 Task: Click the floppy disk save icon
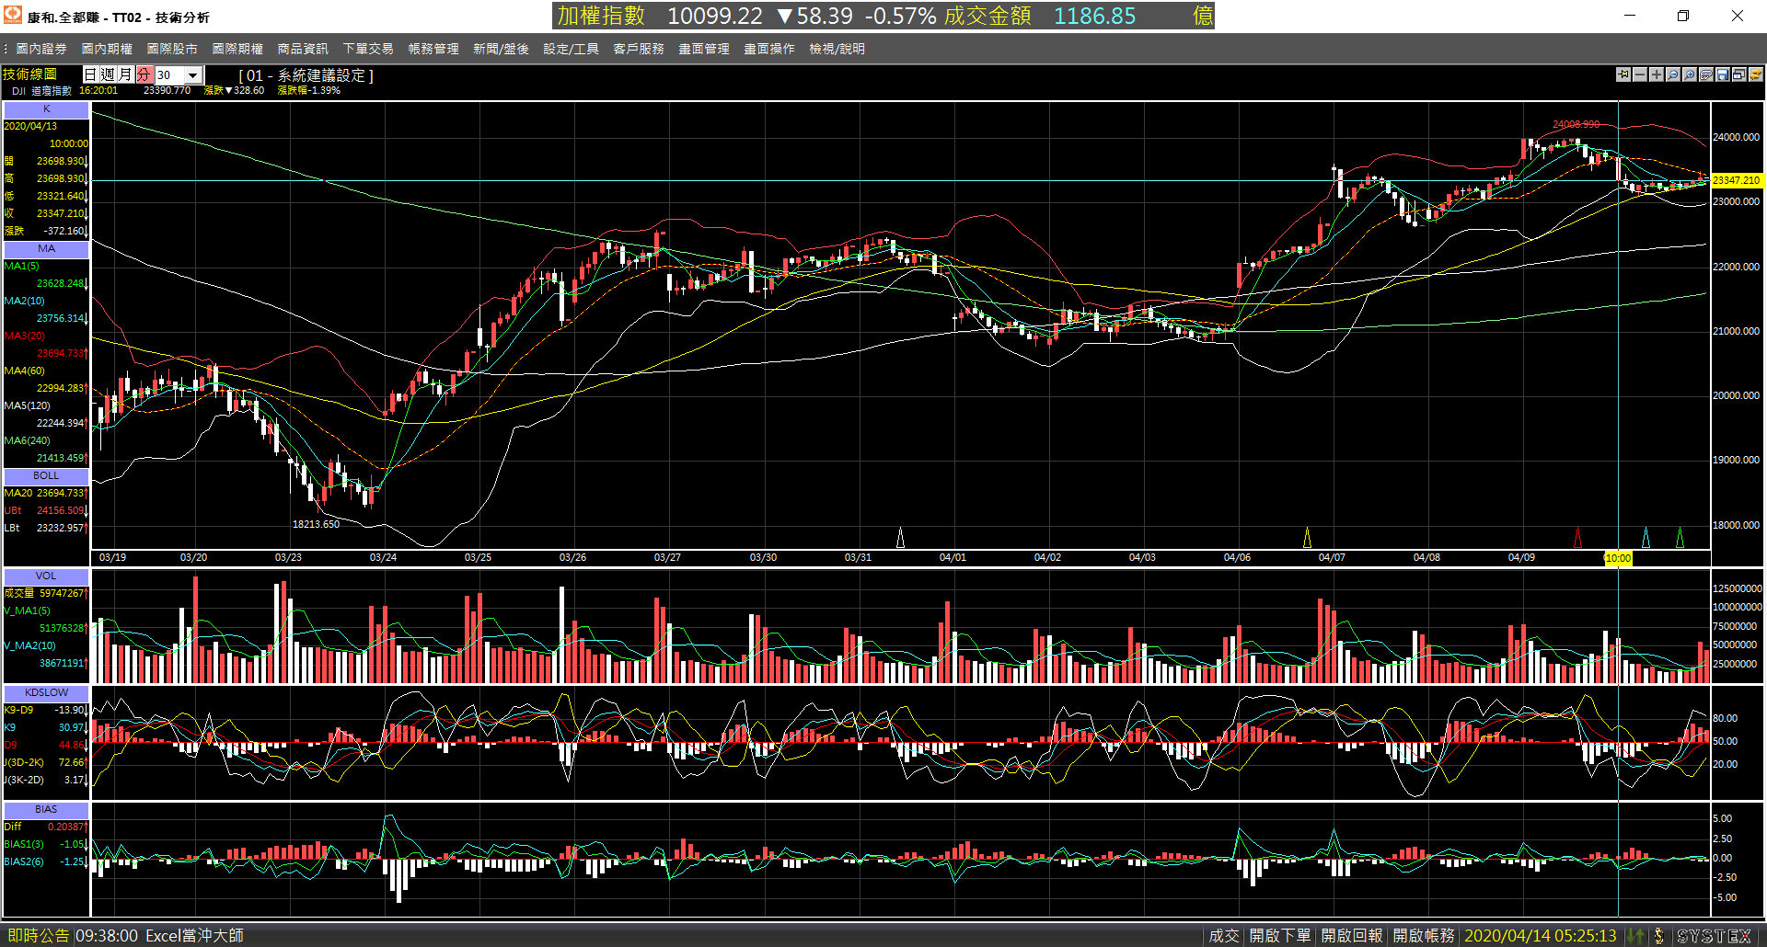1723,74
